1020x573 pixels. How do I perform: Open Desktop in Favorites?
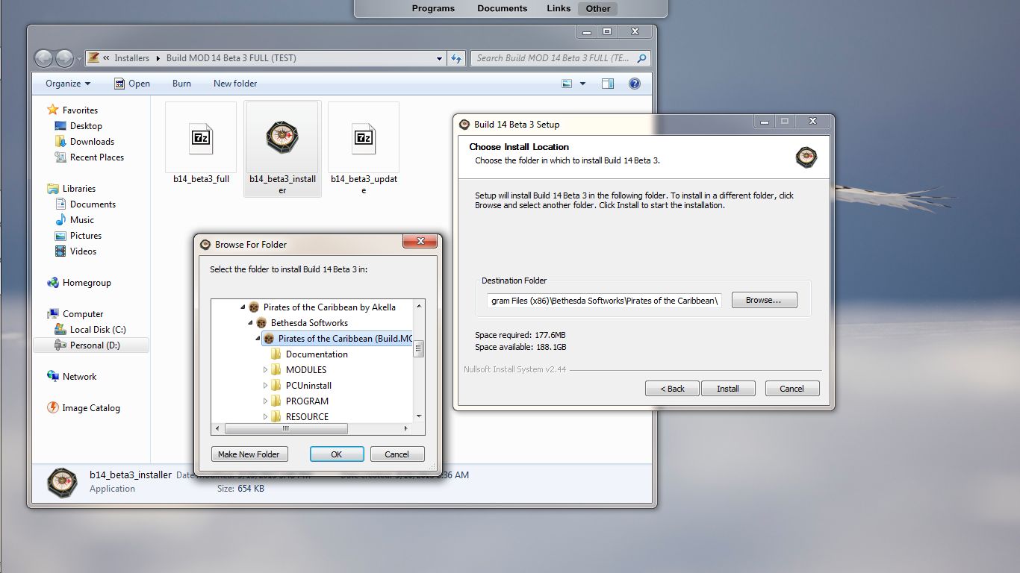pyautogui.click(x=86, y=126)
